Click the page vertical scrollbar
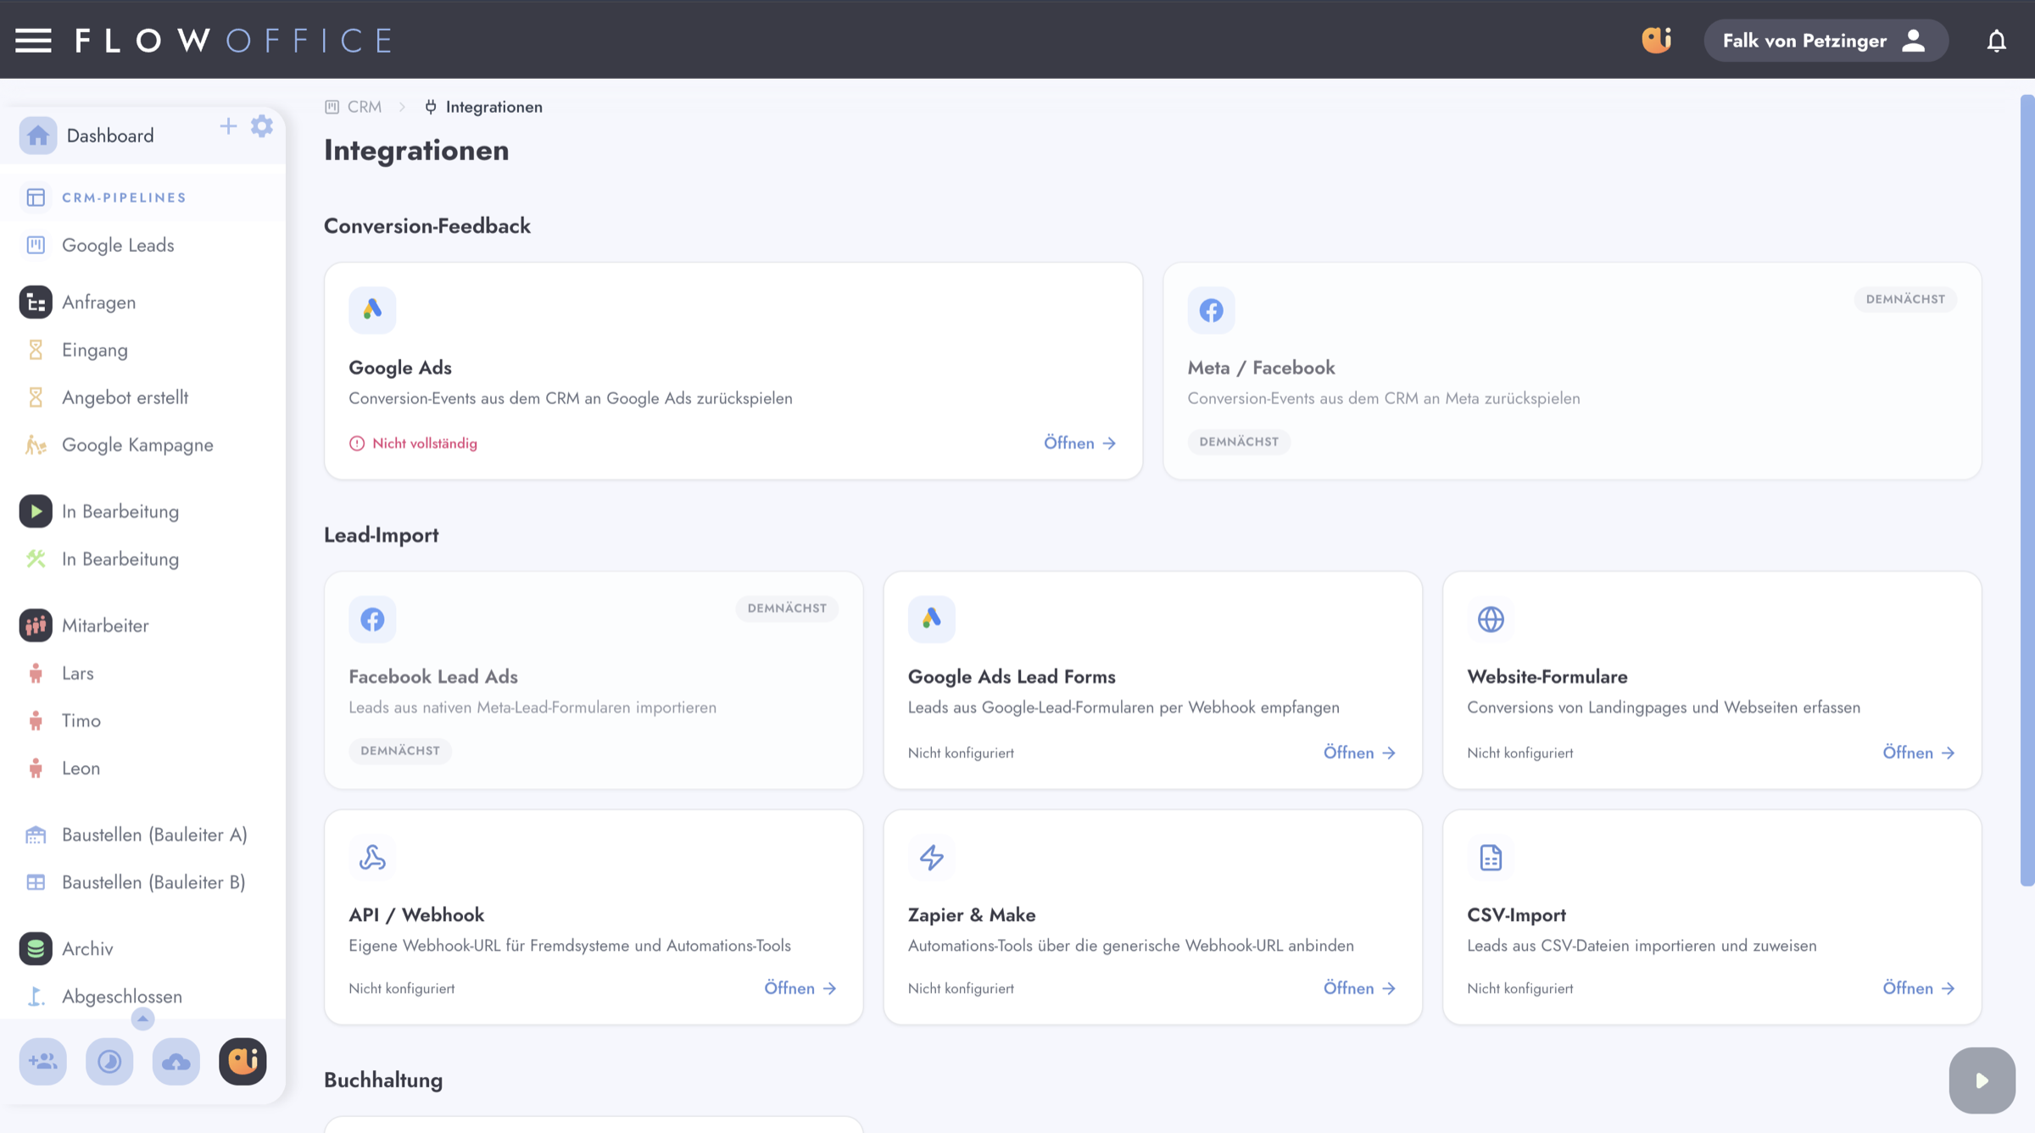The image size is (2035, 1133). pos(2027,492)
